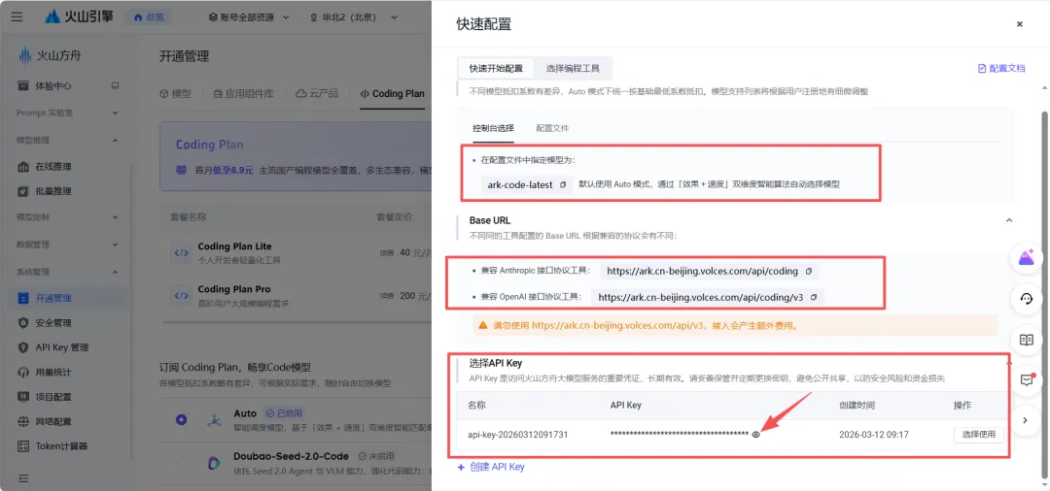This screenshot has height=491, width=1050.
Task: Expand the Prompt 实验室 section
Action: coord(67,113)
